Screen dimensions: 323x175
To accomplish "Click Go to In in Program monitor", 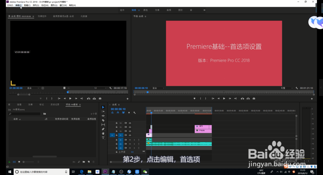I will [213, 98].
